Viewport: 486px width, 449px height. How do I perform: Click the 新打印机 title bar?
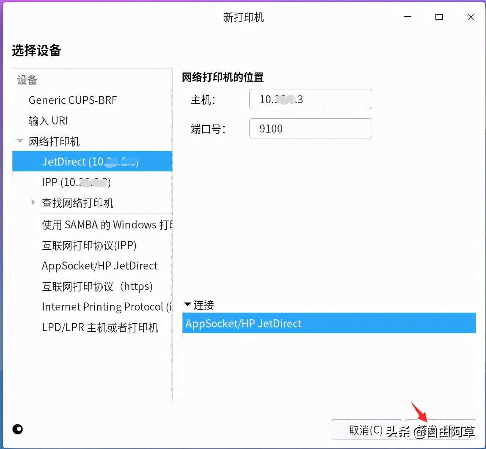(x=243, y=17)
